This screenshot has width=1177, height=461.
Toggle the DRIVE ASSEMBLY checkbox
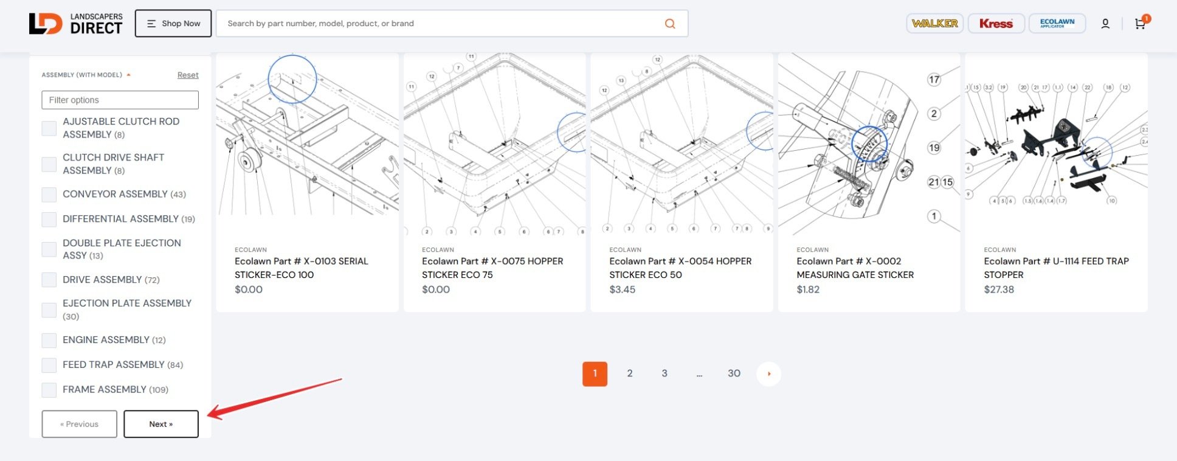click(x=49, y=280)
